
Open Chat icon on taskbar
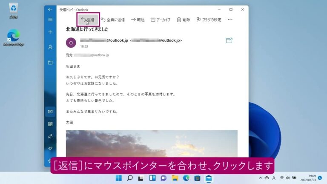pyautogui.click(x=163, y=178)
